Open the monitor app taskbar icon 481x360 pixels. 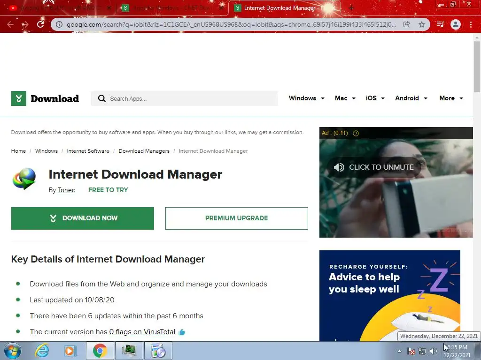coord(129,351)
